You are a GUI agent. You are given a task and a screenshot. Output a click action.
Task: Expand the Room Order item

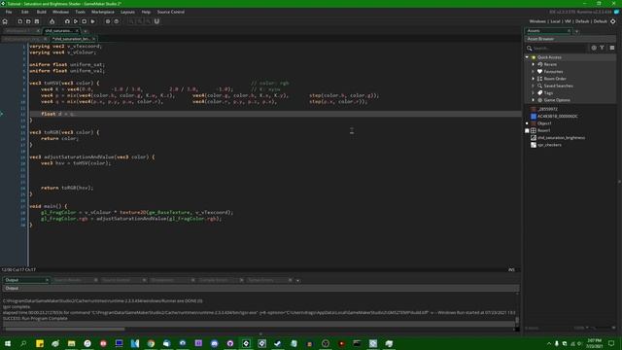(534, 79)
